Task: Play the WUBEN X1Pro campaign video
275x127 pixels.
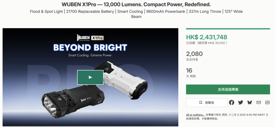Action: [x=90, y=77]
